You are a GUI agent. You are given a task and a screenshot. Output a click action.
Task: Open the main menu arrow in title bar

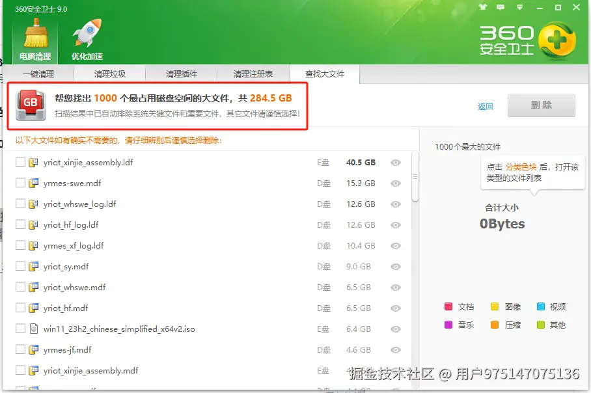pos(520,7)
